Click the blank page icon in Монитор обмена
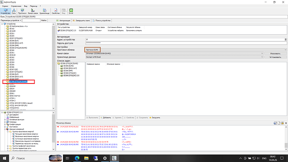The image size is (288, 162). 279,123
